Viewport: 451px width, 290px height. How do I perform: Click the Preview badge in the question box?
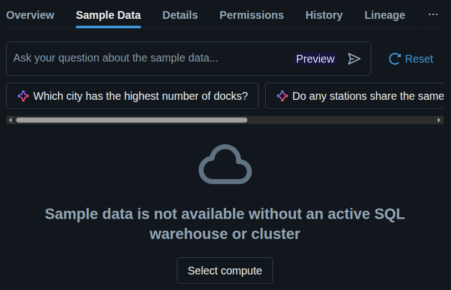click(315, 59)
